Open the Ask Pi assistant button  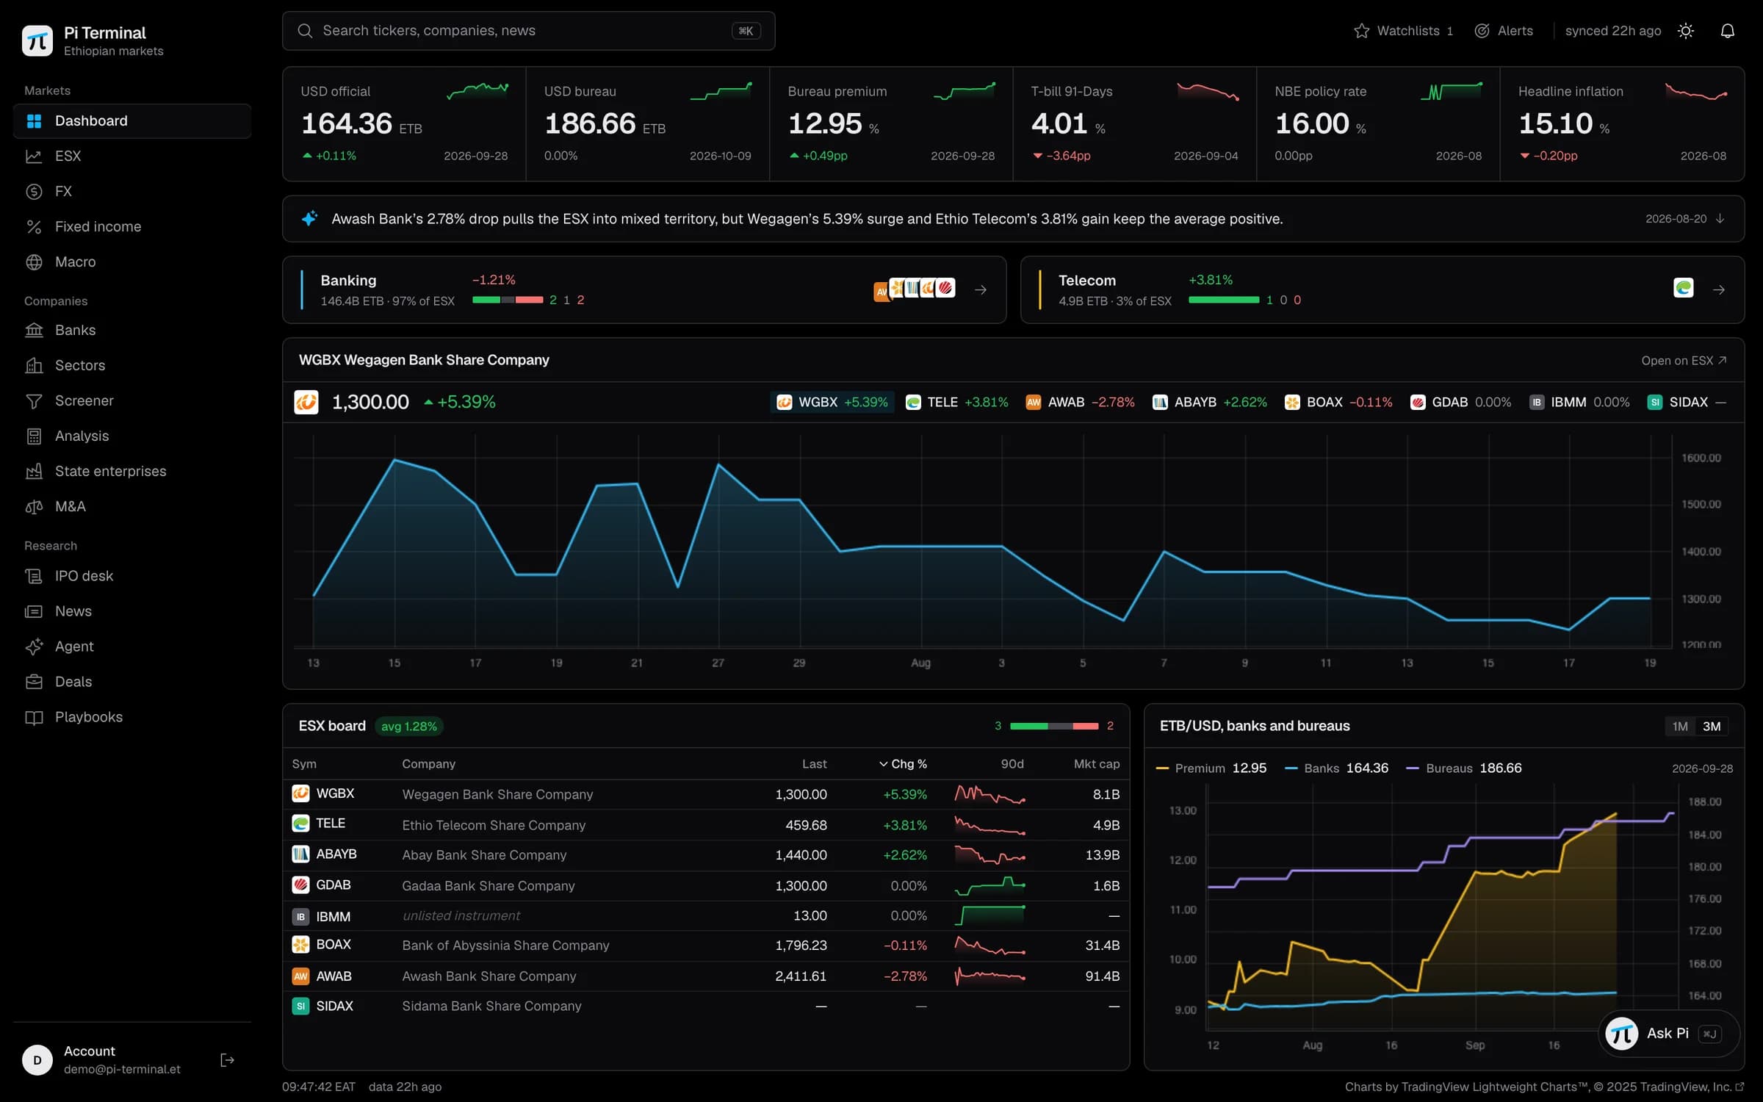(x=1668, y=1034)
